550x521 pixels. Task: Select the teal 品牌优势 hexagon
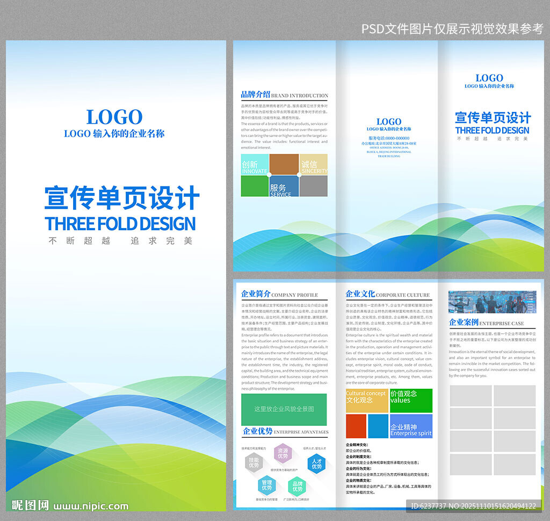point(297,486)
